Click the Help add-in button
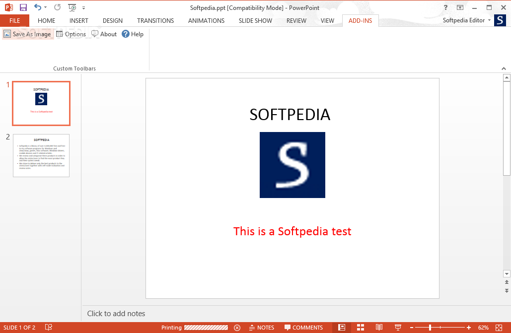 [133, 34]
